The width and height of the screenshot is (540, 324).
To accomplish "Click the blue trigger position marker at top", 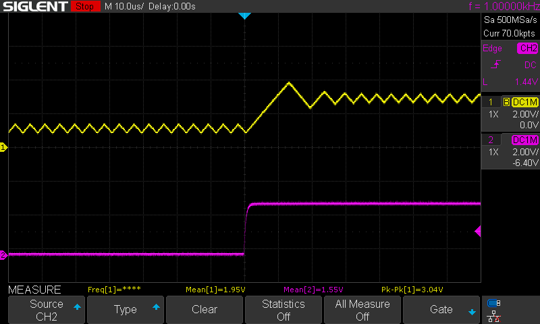I will [x=244, y=16].
